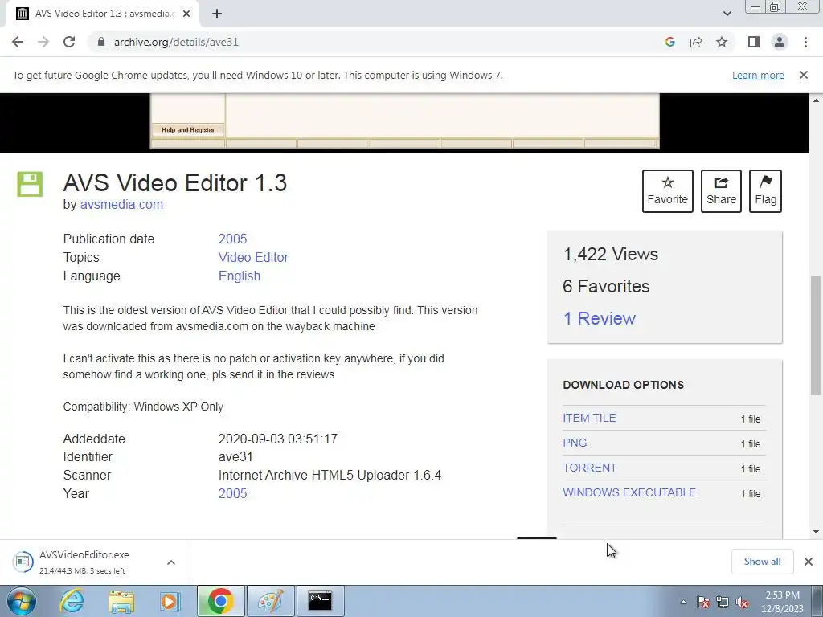823x617 pixels.
Task: Open the Chrome profile avatar
Action: (780, 42)
